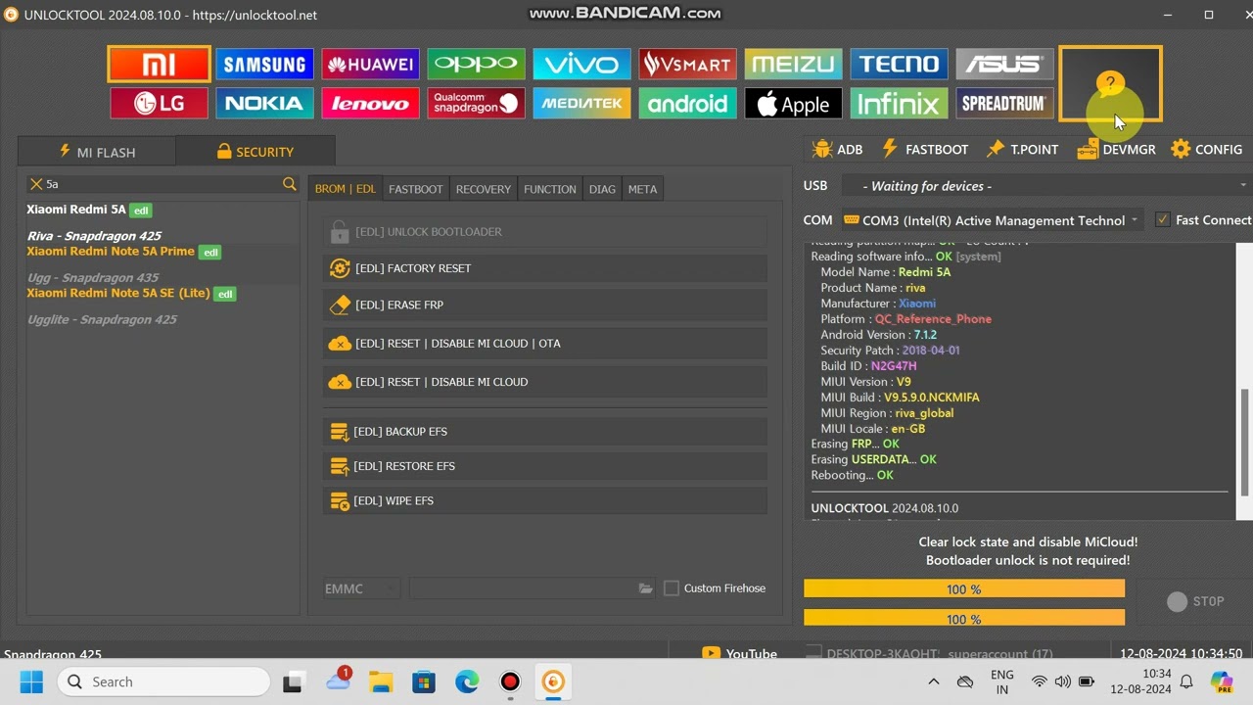1253x705 pixels.
Task: Click [EDL] RESET | DISABLE MI CLOUD
Action: (544, 382)
